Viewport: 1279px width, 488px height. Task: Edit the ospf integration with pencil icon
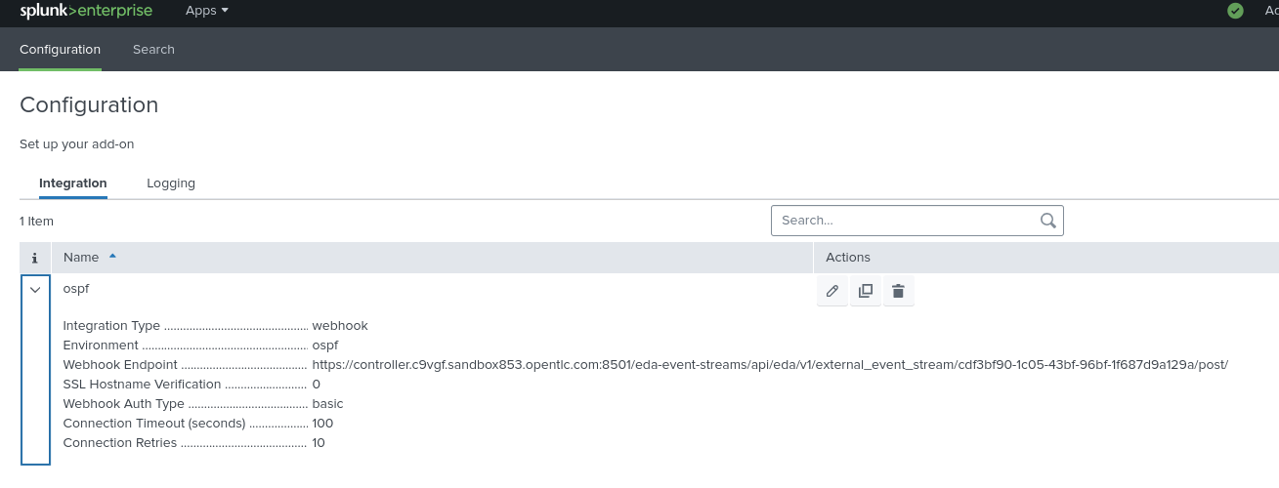(x=832, y=291)
